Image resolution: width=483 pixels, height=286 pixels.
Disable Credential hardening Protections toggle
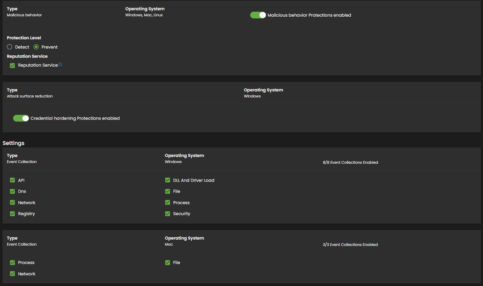pos(21,118)
